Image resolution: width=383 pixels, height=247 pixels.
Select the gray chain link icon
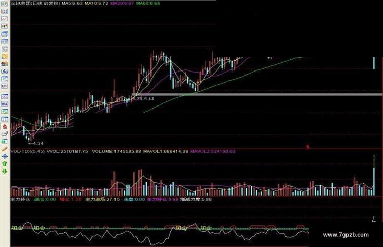(5, 134)
